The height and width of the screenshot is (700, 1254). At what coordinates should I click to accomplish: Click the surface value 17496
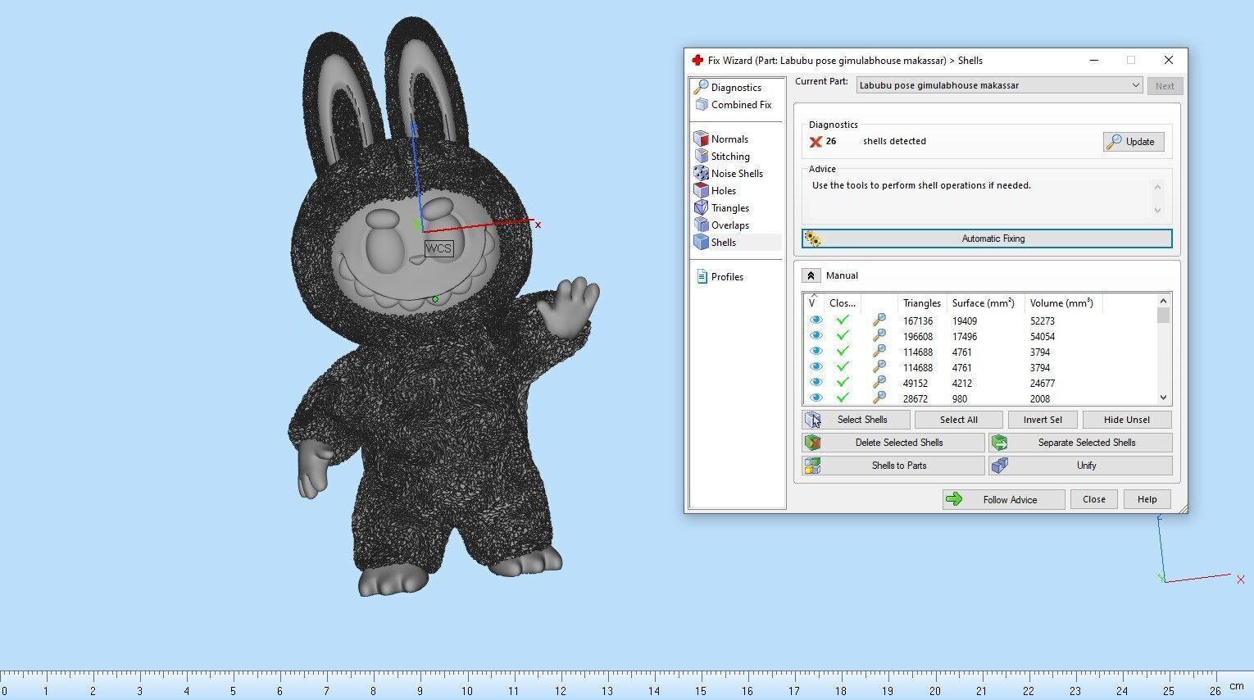pyautogui.click(x=964, y=337)
